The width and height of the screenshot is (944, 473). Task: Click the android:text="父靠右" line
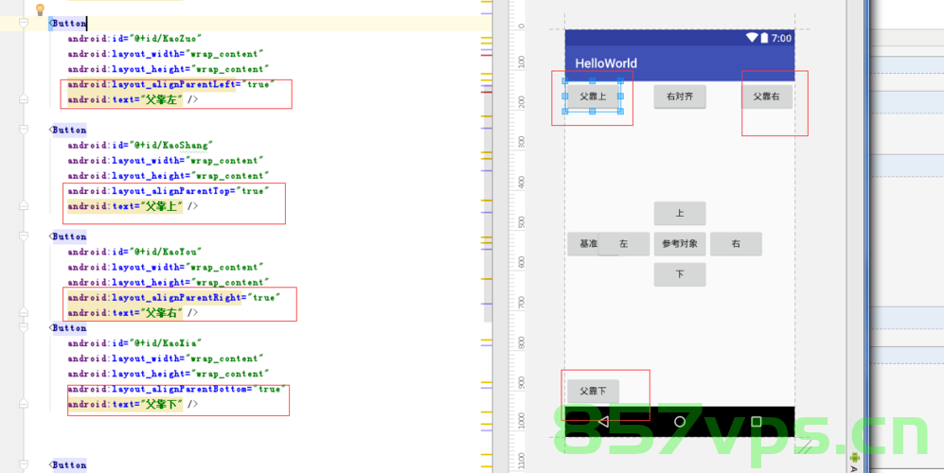point(133,312)
